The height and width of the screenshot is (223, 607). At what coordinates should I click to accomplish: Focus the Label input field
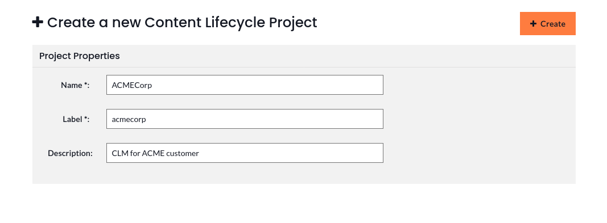(x=245, y=119)
